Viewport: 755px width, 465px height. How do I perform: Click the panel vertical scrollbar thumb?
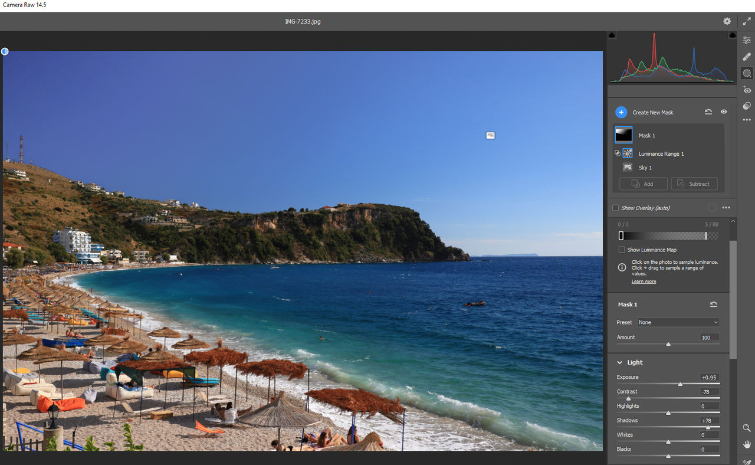733,299
